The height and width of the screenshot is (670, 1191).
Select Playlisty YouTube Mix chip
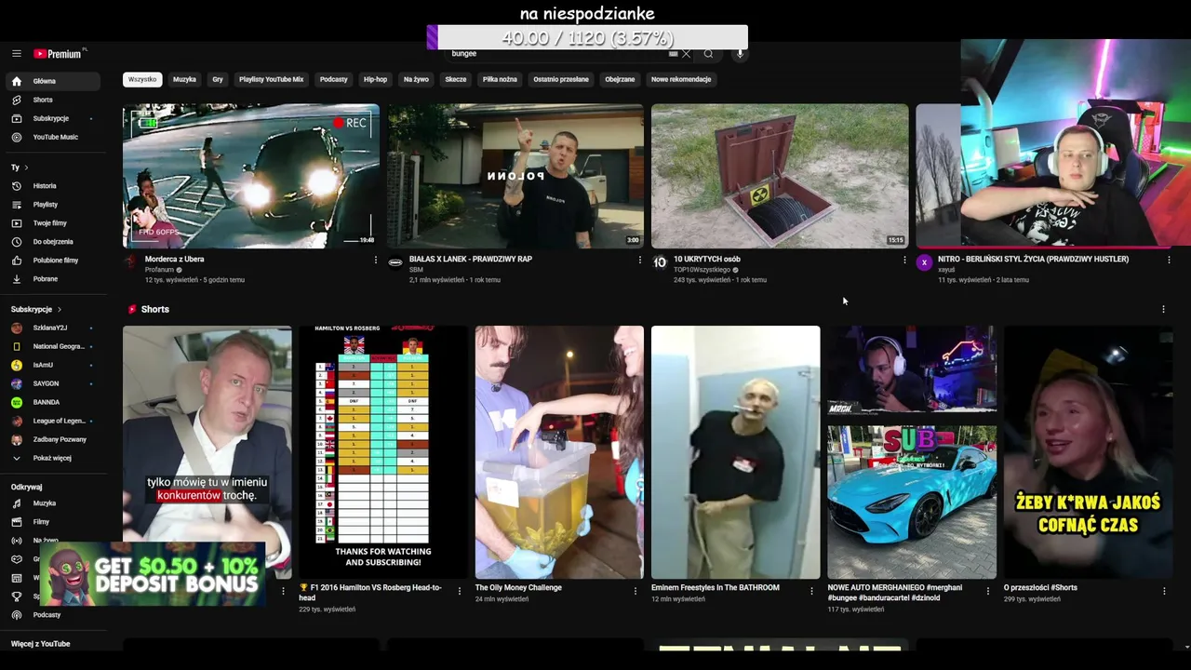271,79
